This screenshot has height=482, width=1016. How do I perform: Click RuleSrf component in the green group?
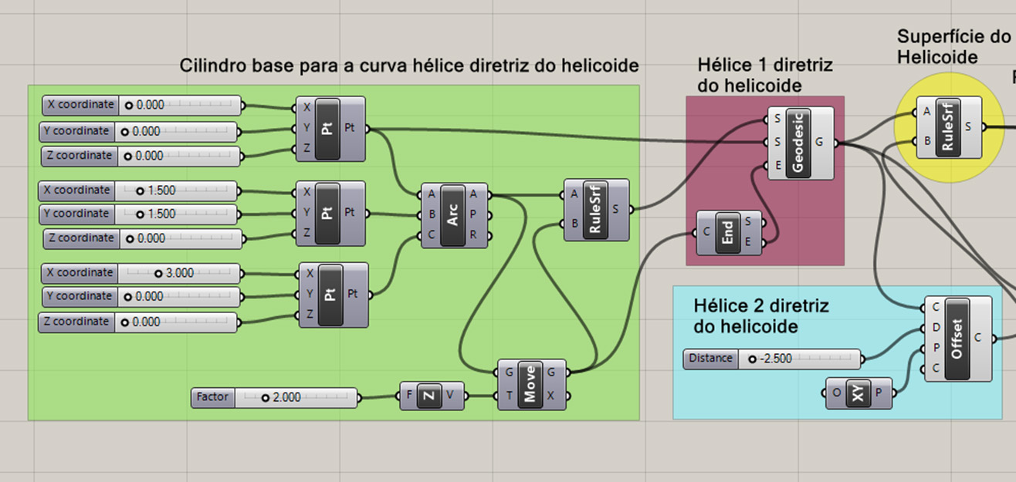(x=595, y=209)
